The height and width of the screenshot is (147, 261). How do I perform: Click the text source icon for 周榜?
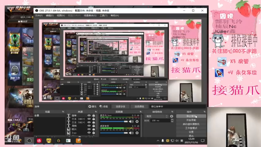(69, 126)
